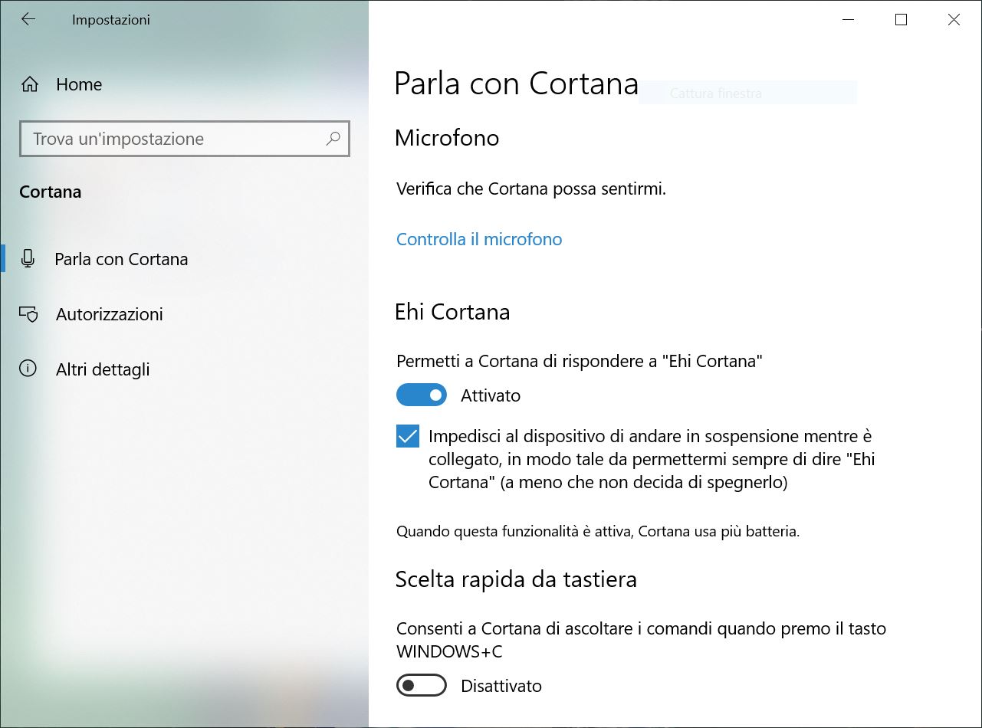Click the battery usage note text
Viewport: 982px width, 728px height.
point(598,531)
